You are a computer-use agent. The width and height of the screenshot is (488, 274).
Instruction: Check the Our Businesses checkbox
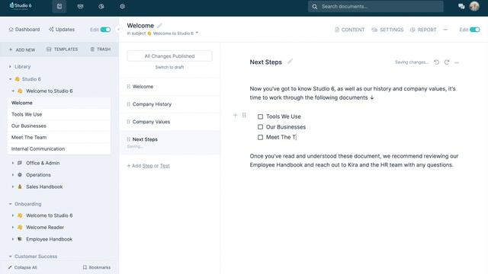[260, 127]
